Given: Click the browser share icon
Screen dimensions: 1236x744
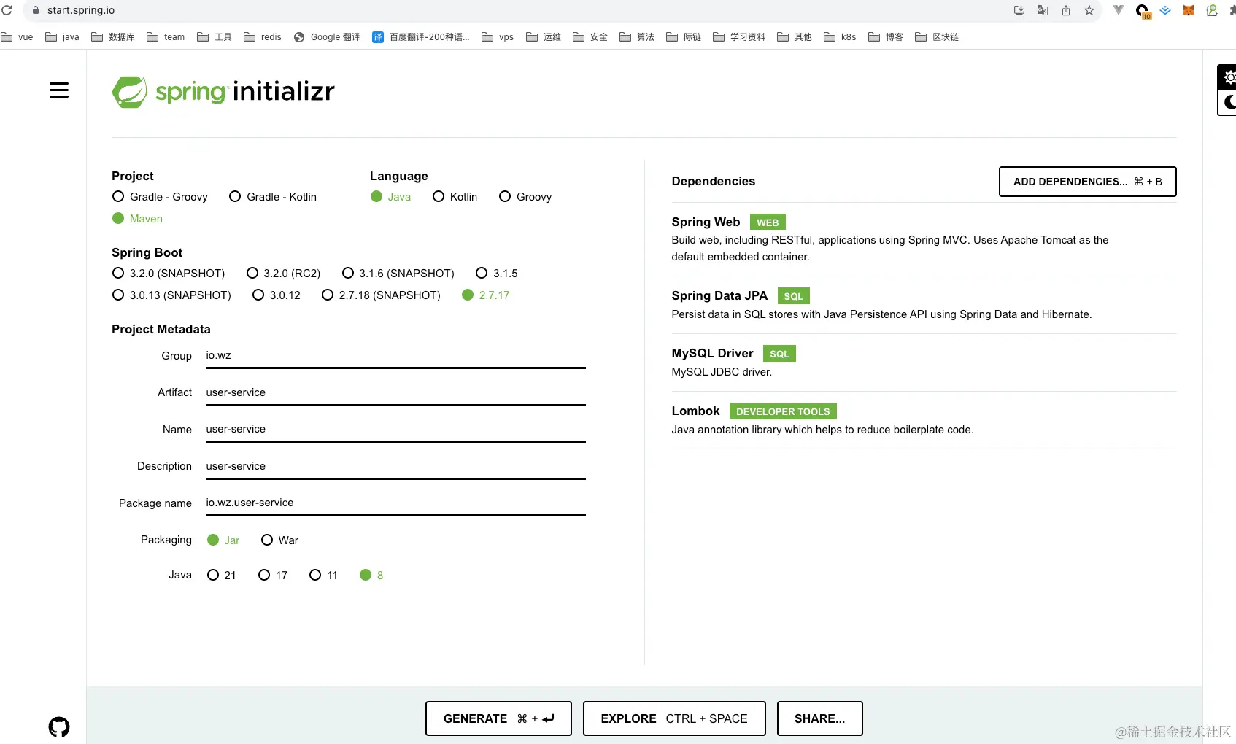Looking at the screenshot, I should pyautogui.click(x=1066, y=10).
